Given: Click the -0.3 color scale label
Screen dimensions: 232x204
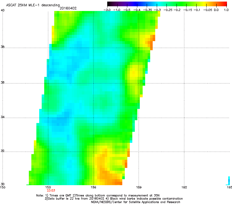Looking at the screenshot, I should pyautogui.click(x=157, y=10).
